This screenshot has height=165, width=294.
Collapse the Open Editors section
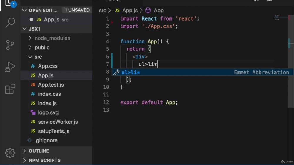tap(25, 10)
